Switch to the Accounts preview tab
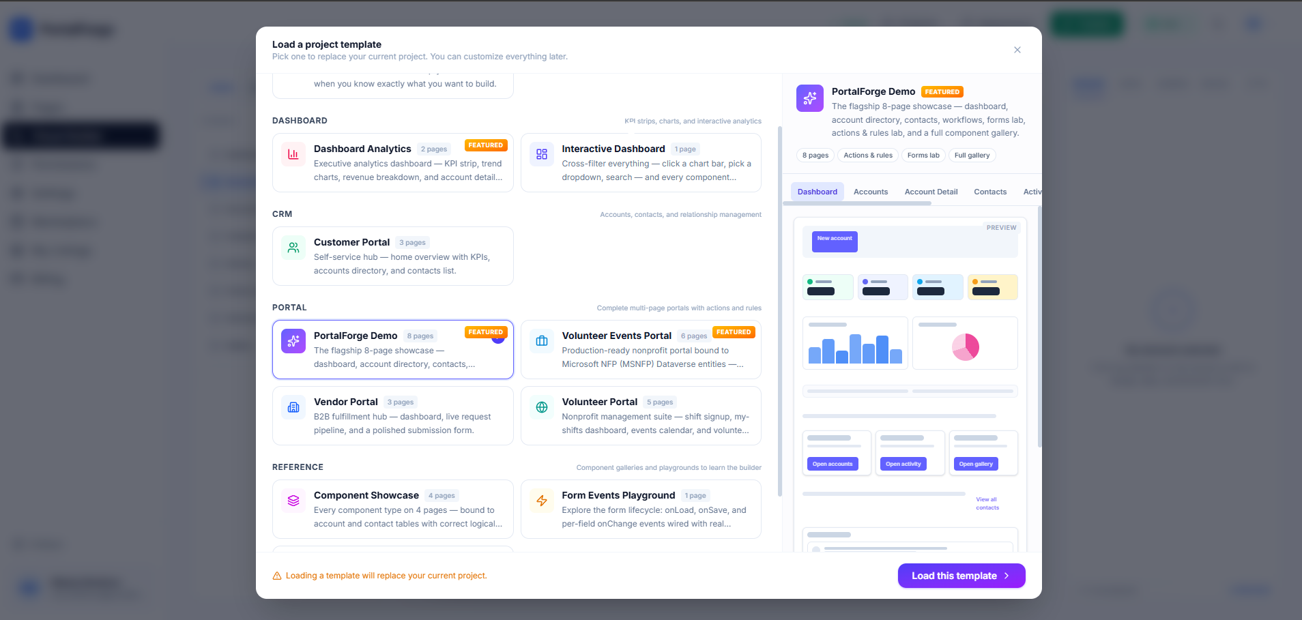The width and height of the screenshot is (1302, 620). point(871,192)
